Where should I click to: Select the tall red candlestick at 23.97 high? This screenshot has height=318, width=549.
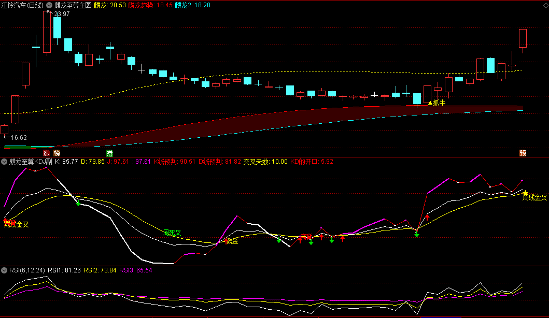click(x=47, y=32)
